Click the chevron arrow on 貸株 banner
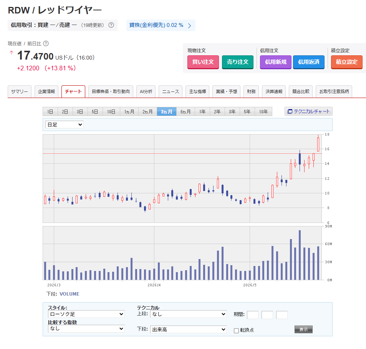366x349 pixels. click(190, 25)
